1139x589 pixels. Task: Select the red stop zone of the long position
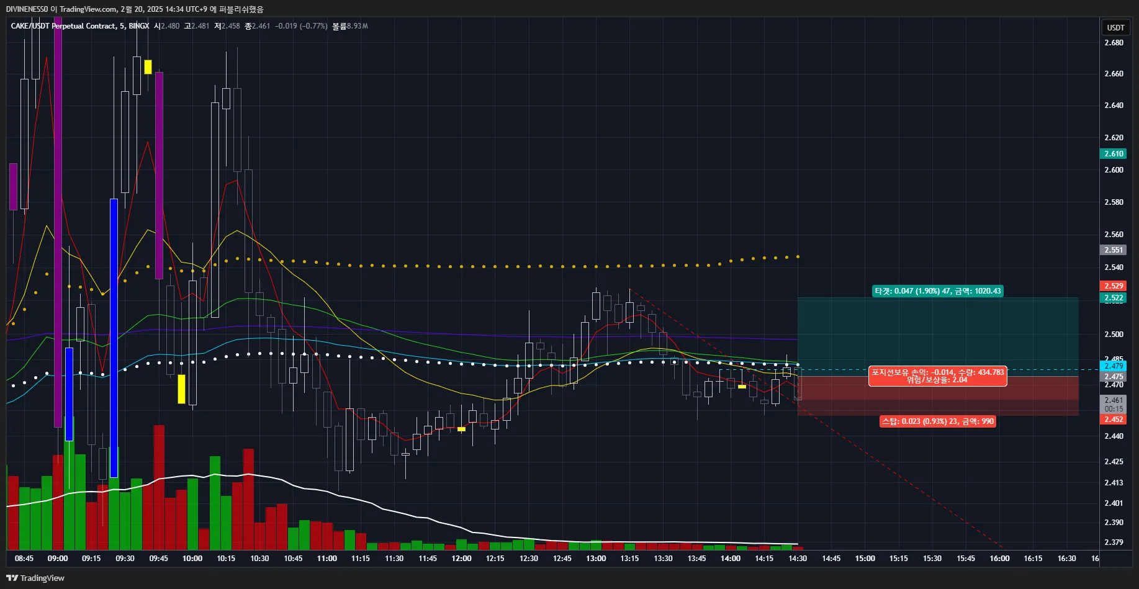[x=938, y=396]
